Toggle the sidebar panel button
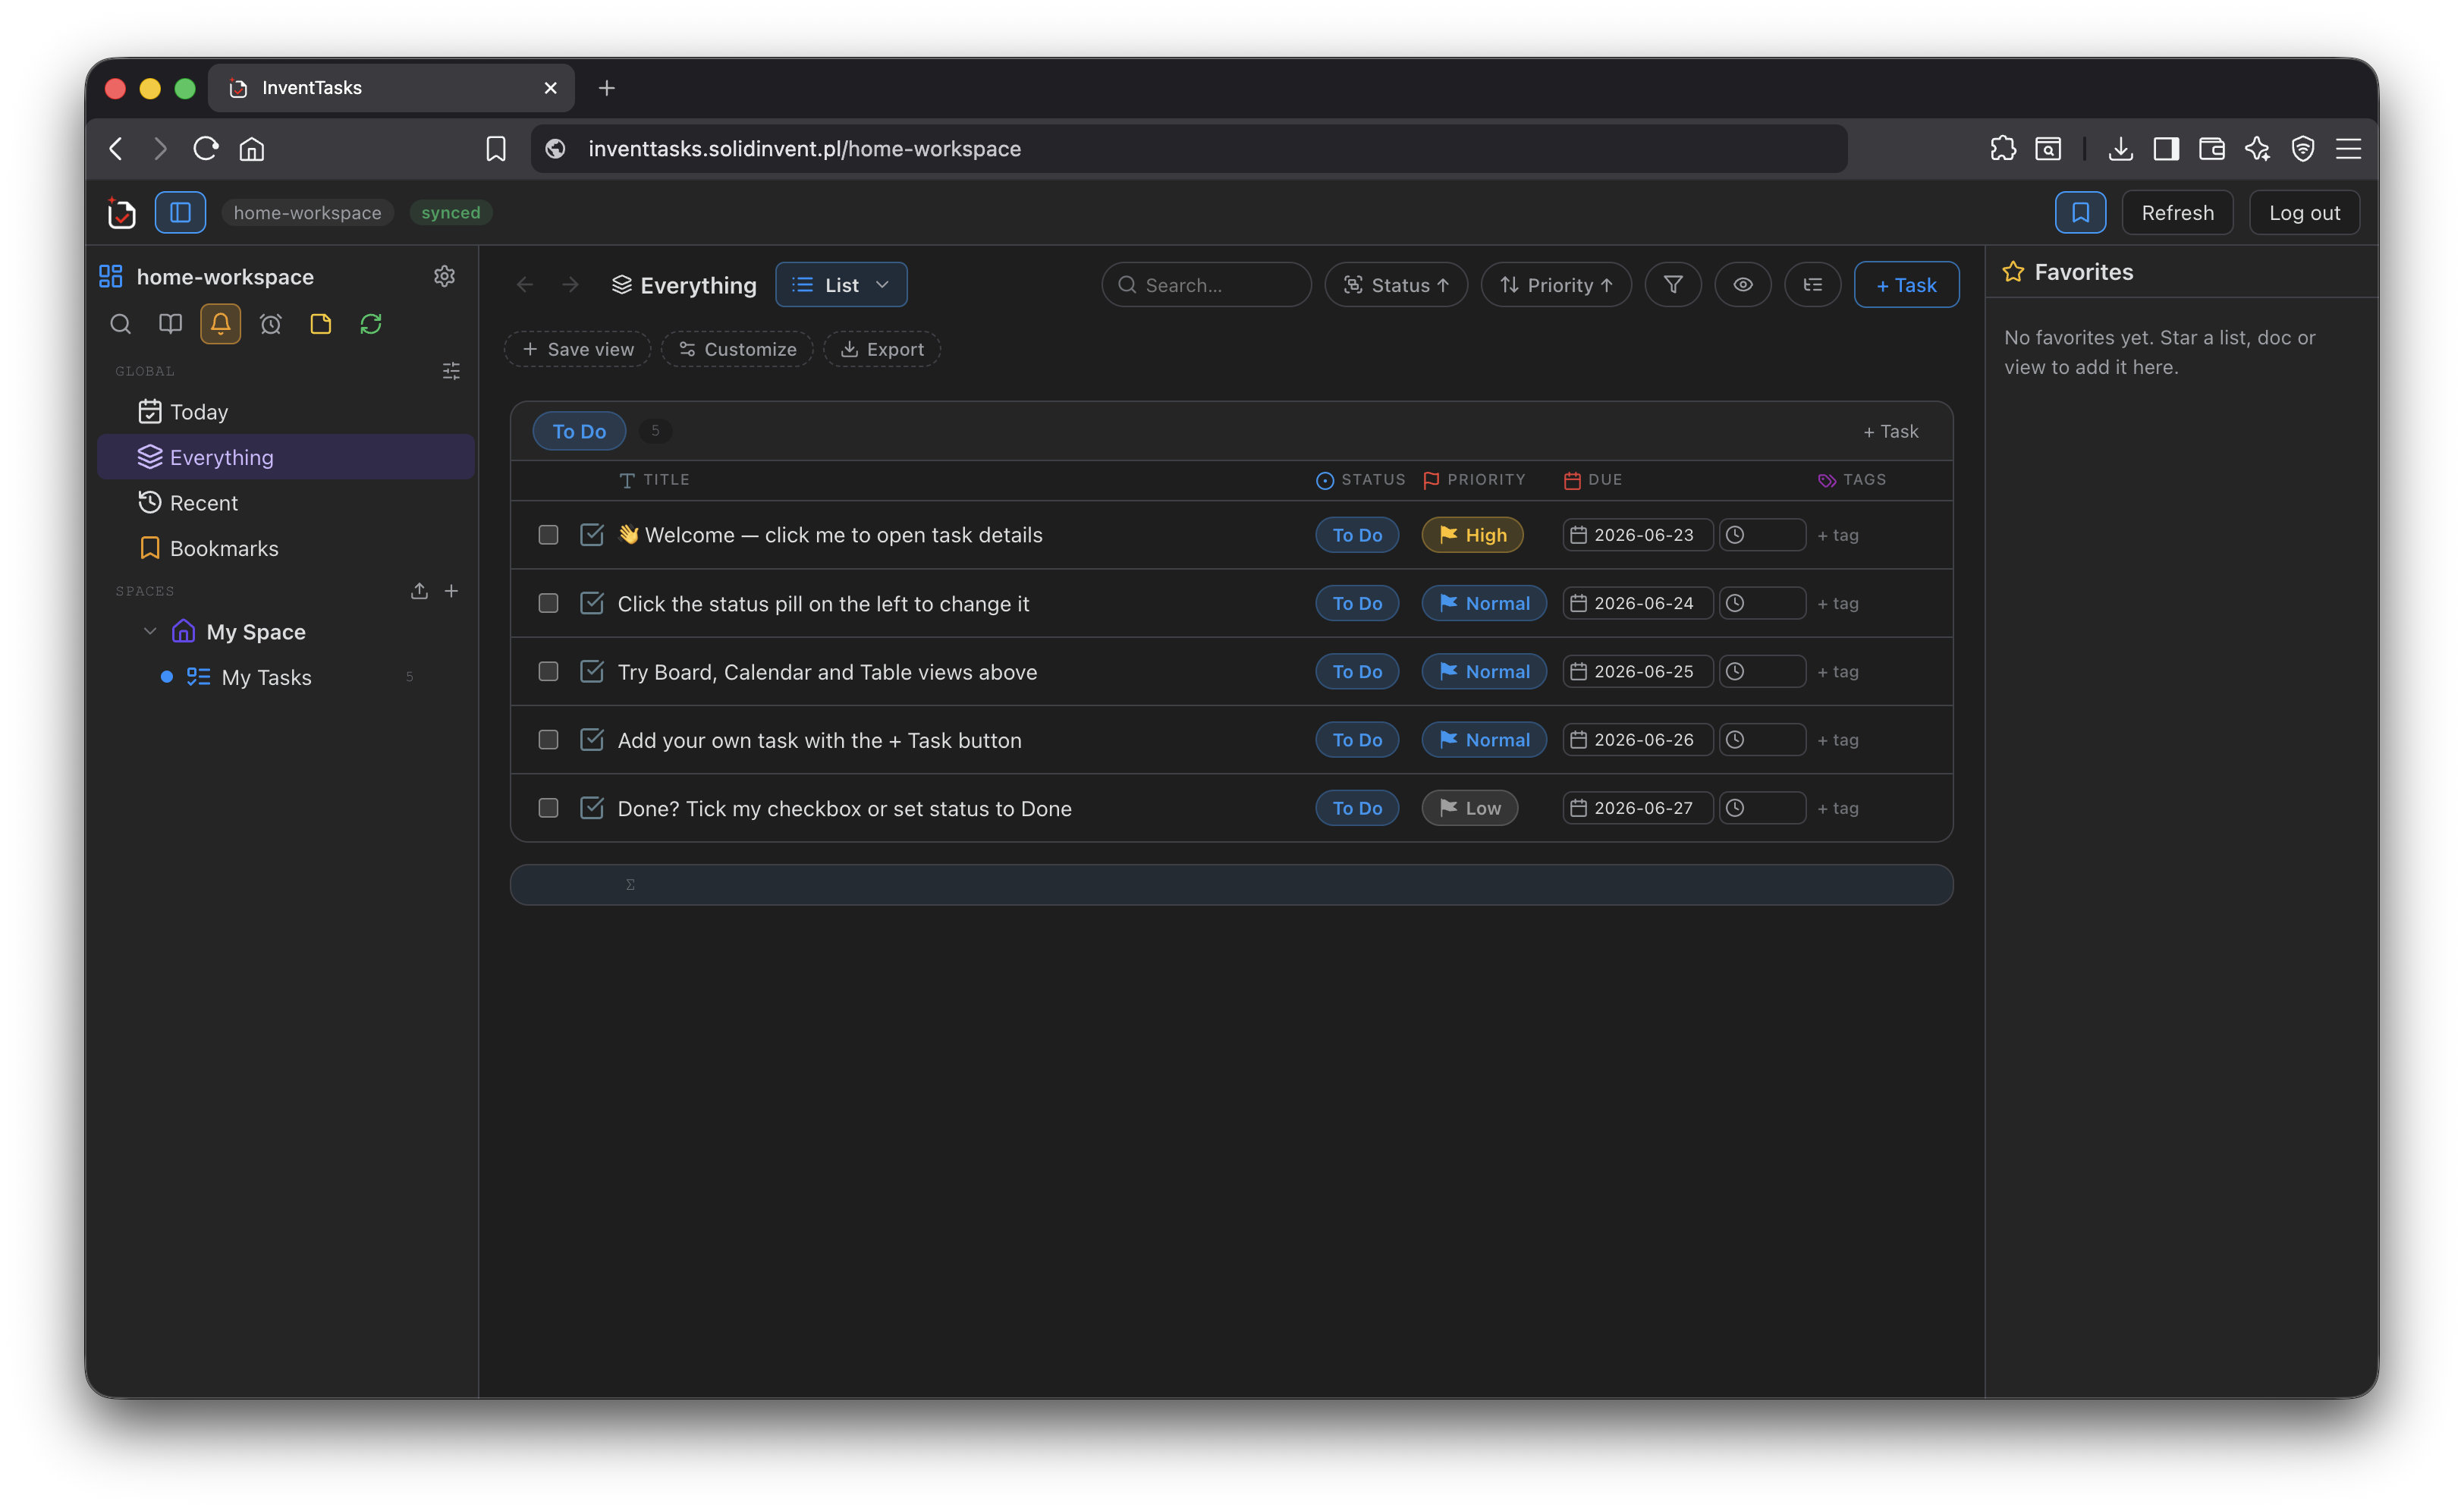This screenshot has width=2464, height=1511. [x=180, y=212]
